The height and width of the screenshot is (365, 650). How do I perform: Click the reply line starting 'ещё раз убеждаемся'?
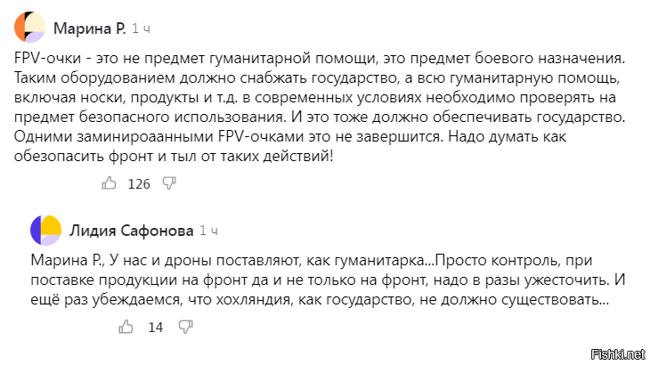pos(320,299)
